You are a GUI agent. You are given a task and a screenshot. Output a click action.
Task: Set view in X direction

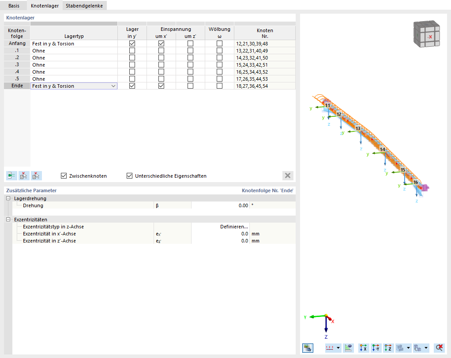364,348
